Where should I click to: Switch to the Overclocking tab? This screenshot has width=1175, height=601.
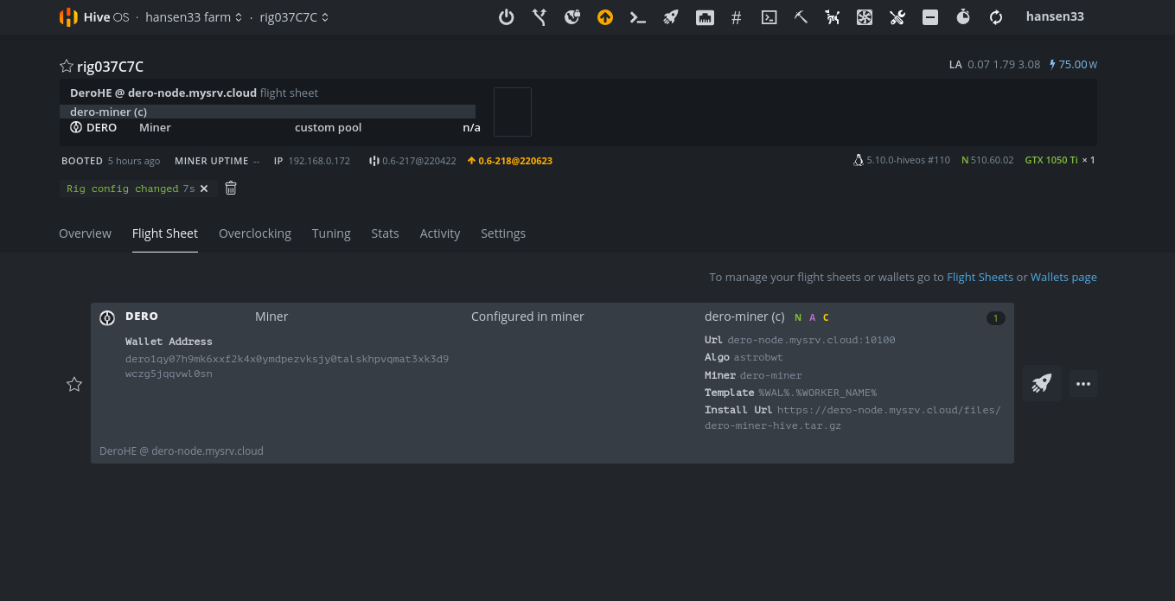click(255, 233)
